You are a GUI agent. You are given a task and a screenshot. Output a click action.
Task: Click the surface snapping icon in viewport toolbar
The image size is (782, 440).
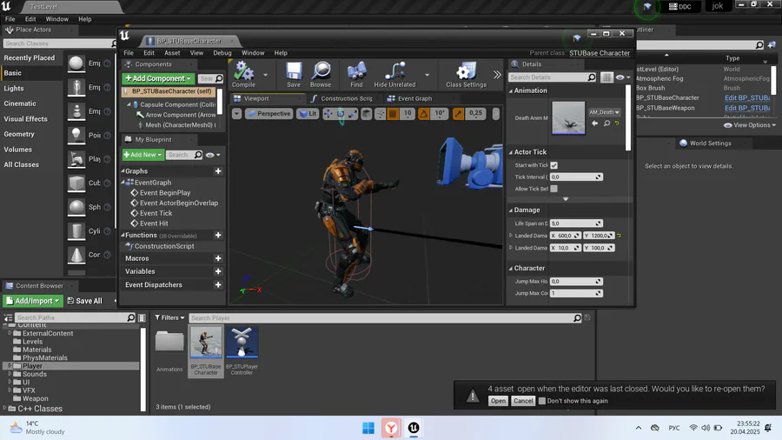click(380, 114)
